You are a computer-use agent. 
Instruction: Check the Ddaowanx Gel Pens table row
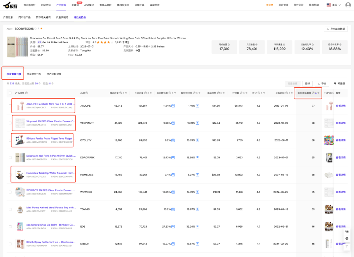pyautogui.click(x=10, y=157)
